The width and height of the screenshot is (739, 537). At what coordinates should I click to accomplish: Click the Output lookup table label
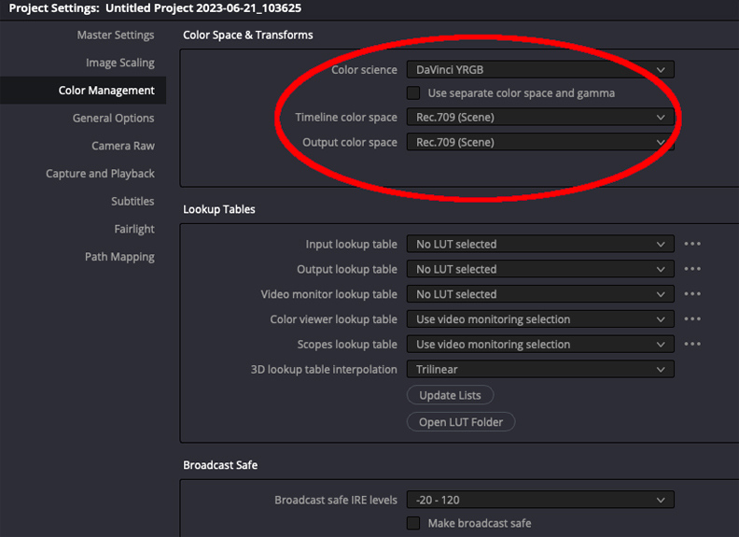click(x=347, y=269)
